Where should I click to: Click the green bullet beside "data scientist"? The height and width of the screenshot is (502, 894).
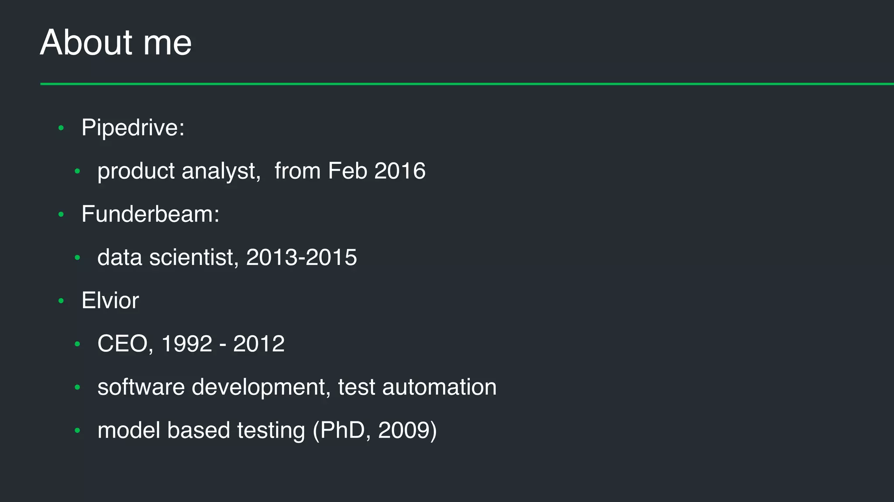[77, 258]
